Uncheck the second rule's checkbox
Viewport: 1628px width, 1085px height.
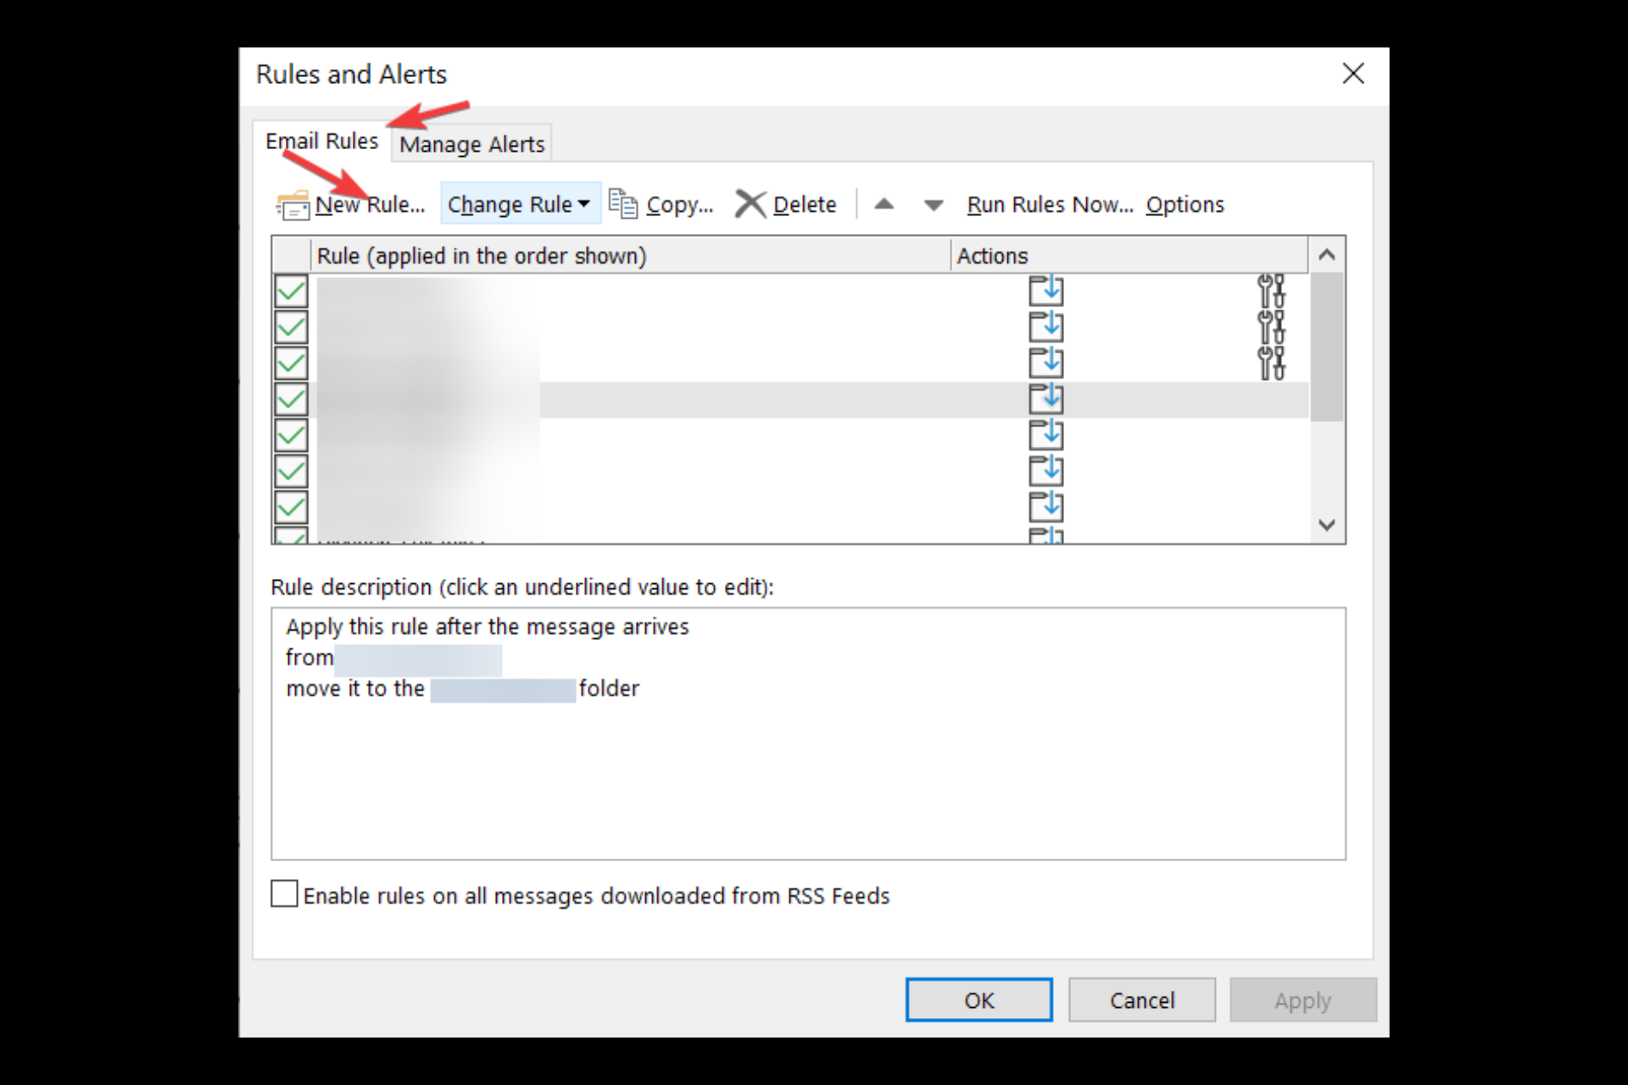point(291,326)
